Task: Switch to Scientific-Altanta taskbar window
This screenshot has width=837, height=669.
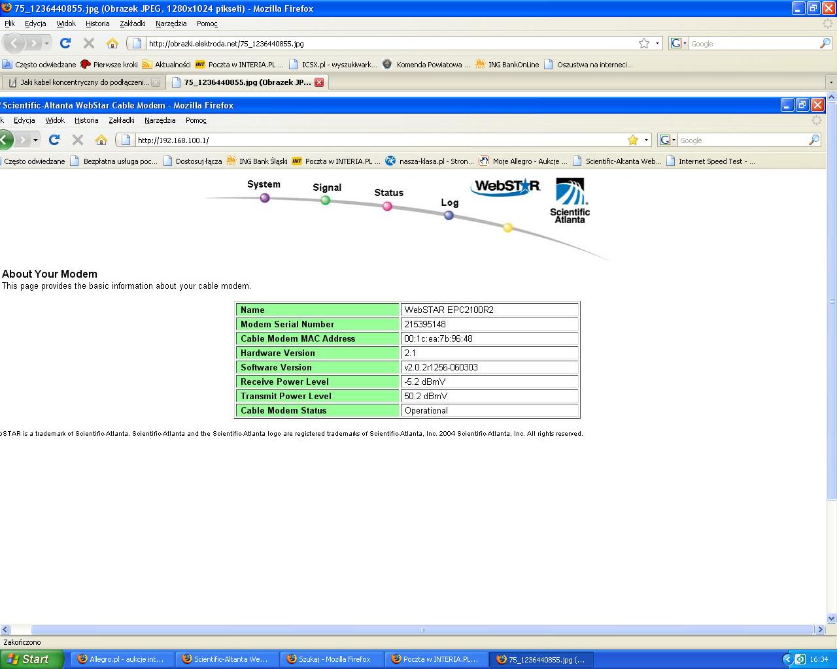Action: click(227, 659)
